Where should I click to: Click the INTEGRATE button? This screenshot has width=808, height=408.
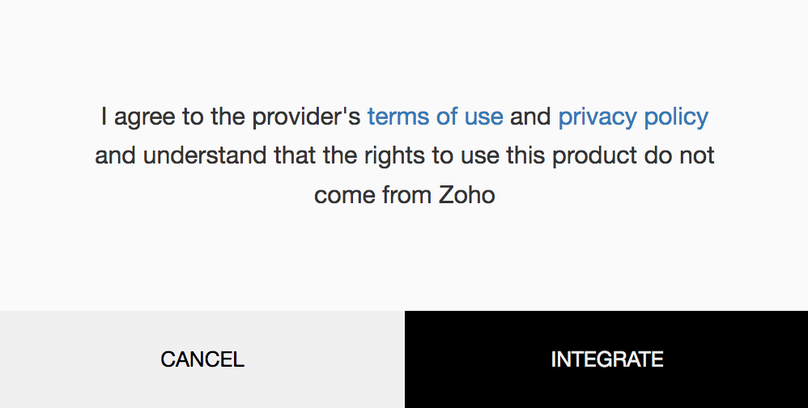[606, 359]
